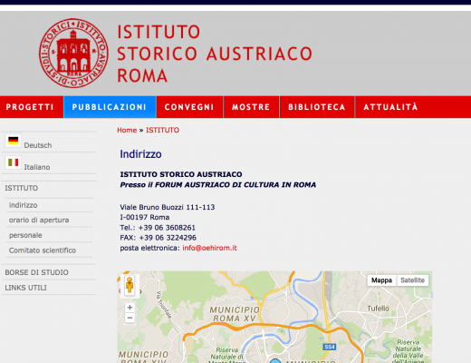Switch map to Mappa view
This screenshot has height=363, width=471.
pyautogui.click(x=381, y=280)
